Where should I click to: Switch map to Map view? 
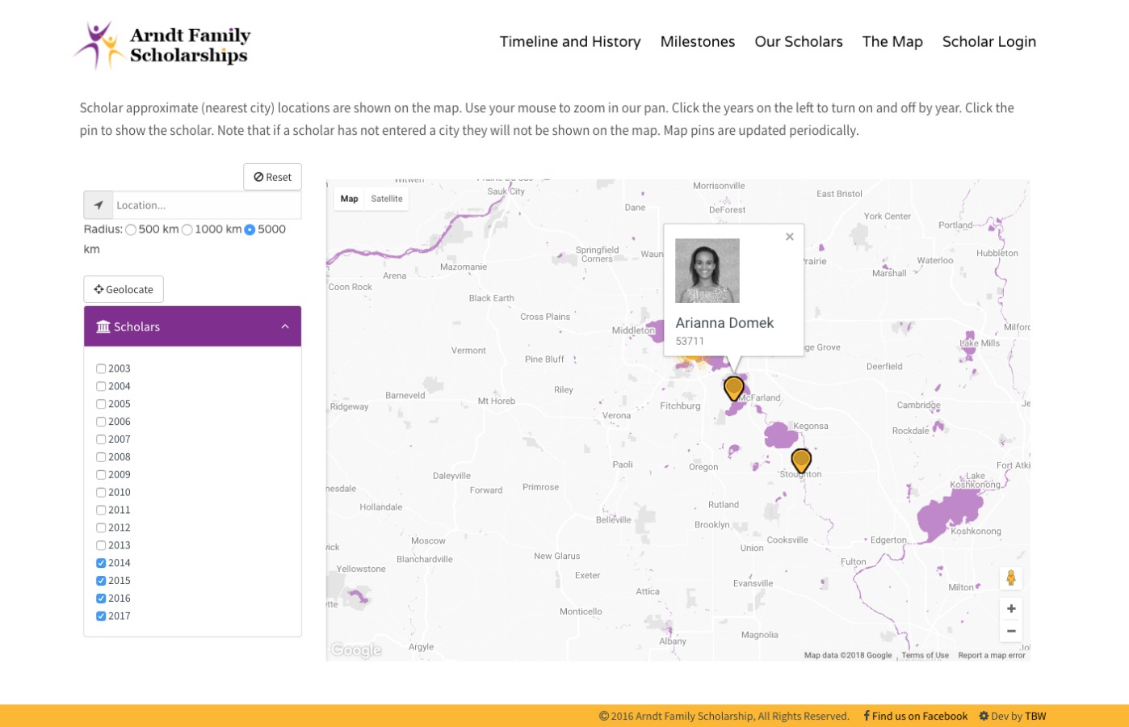pyautogui.click(x=350, y=199)
